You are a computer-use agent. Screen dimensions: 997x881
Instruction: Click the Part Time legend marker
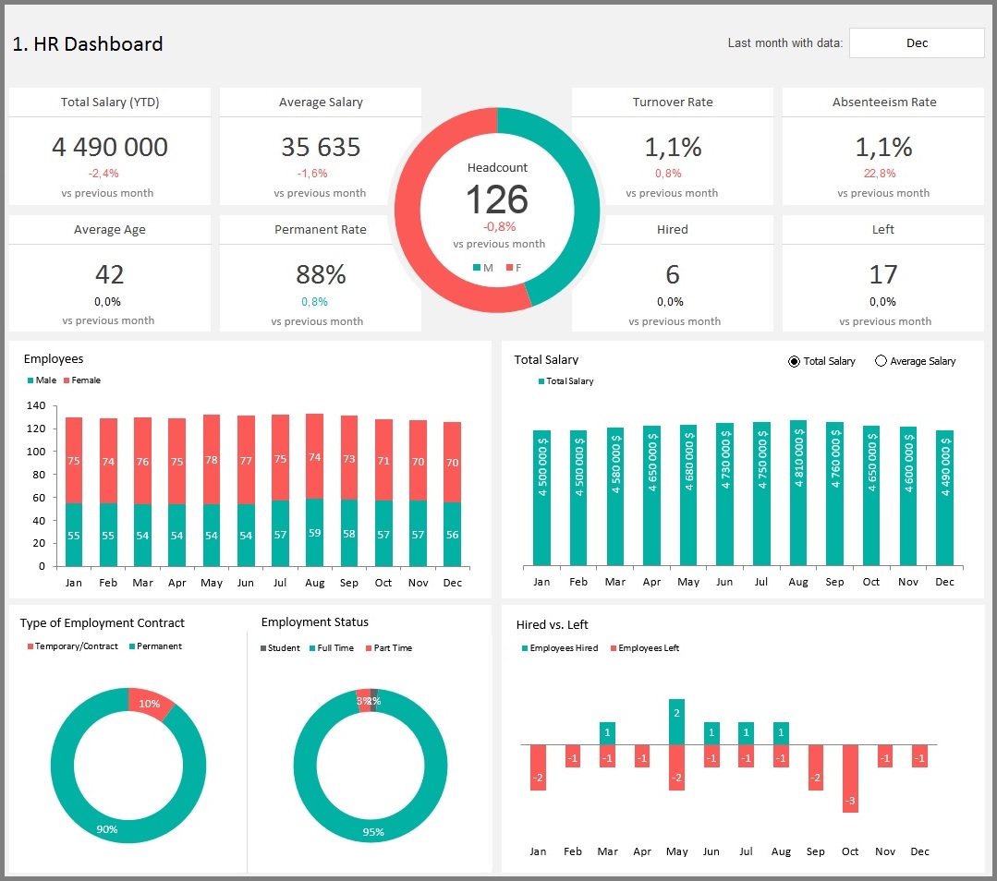tap(369, 648)
